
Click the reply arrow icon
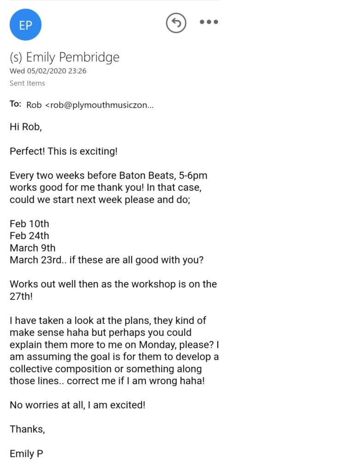pos(176,23)
